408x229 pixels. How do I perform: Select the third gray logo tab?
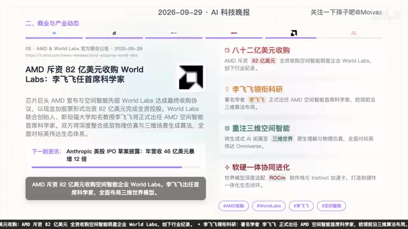pos(174,33)
